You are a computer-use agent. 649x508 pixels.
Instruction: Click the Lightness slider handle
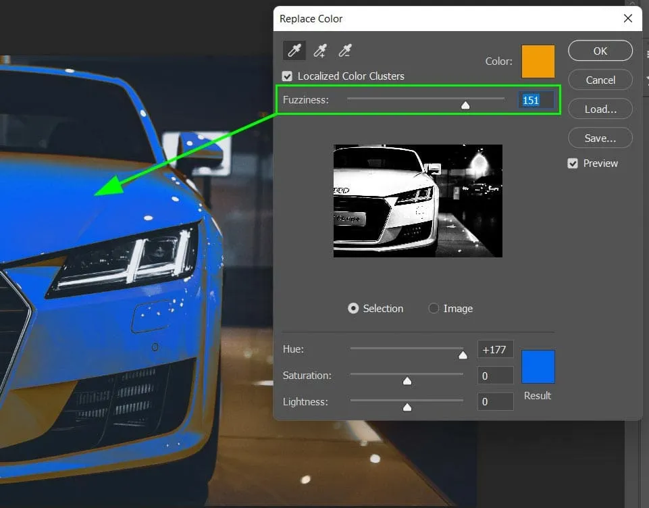pos(407,407)
